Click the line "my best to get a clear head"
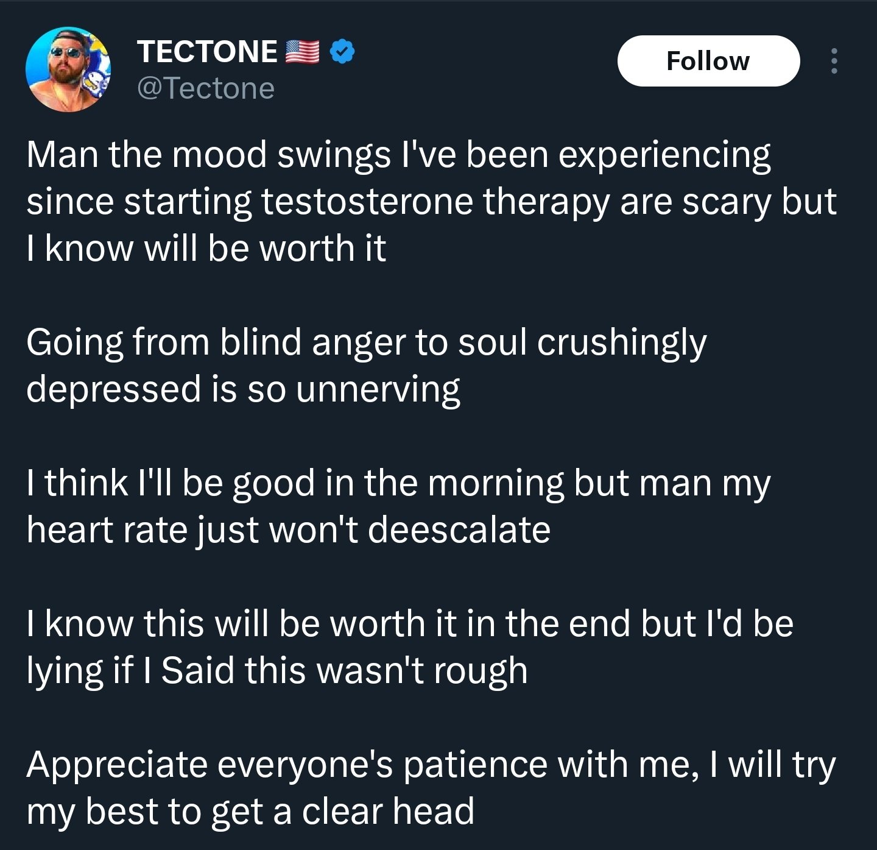The width and height of the screenshot is (877, 850). pyautogui.click(x=250, y=812)
